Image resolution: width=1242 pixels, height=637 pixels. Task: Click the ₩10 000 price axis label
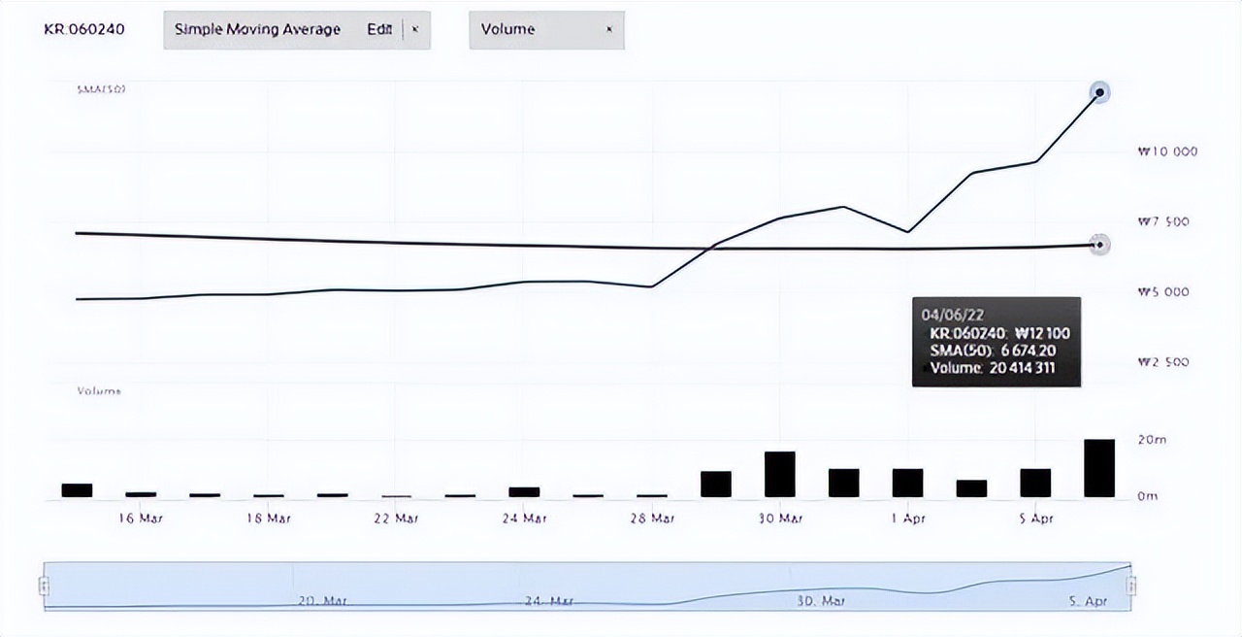(x=1167, y=152)
